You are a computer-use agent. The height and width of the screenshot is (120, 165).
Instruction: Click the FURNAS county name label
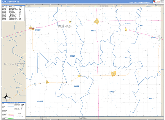pyautogui.click(x=64, y=26)
